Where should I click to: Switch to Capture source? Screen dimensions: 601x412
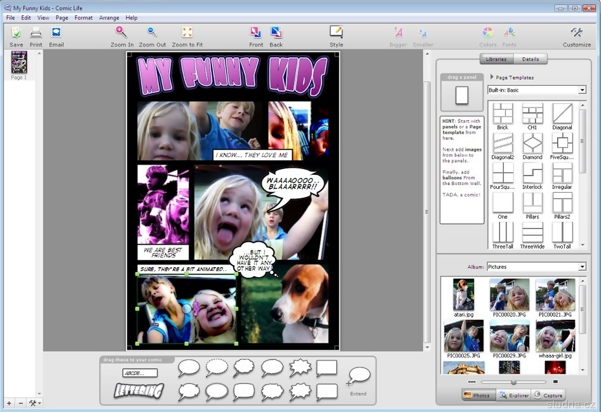(x=548, y=395)
